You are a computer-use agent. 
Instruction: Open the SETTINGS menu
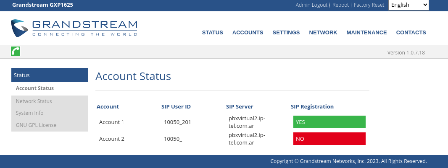286,32
